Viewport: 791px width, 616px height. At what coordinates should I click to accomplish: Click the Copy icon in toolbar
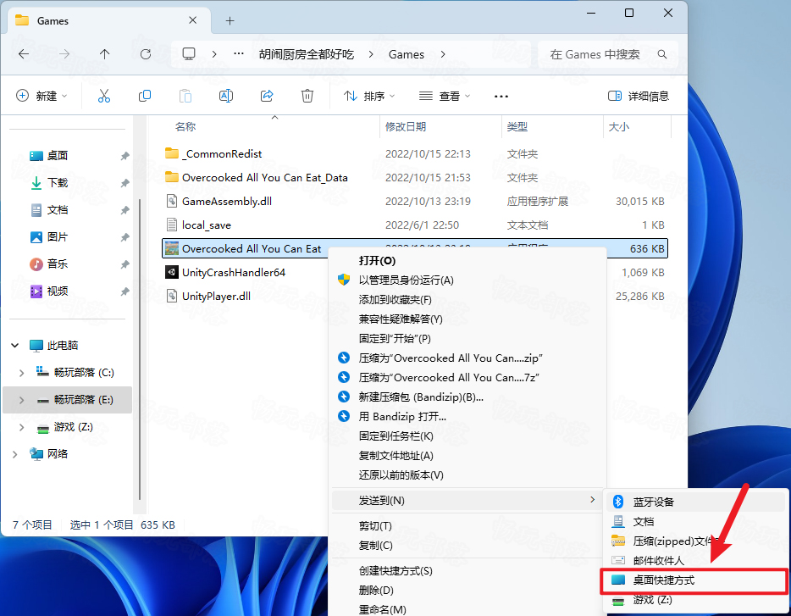(145, 96)
